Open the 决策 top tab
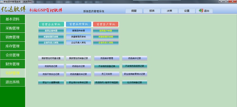237x107 pixels. point(169,11)
